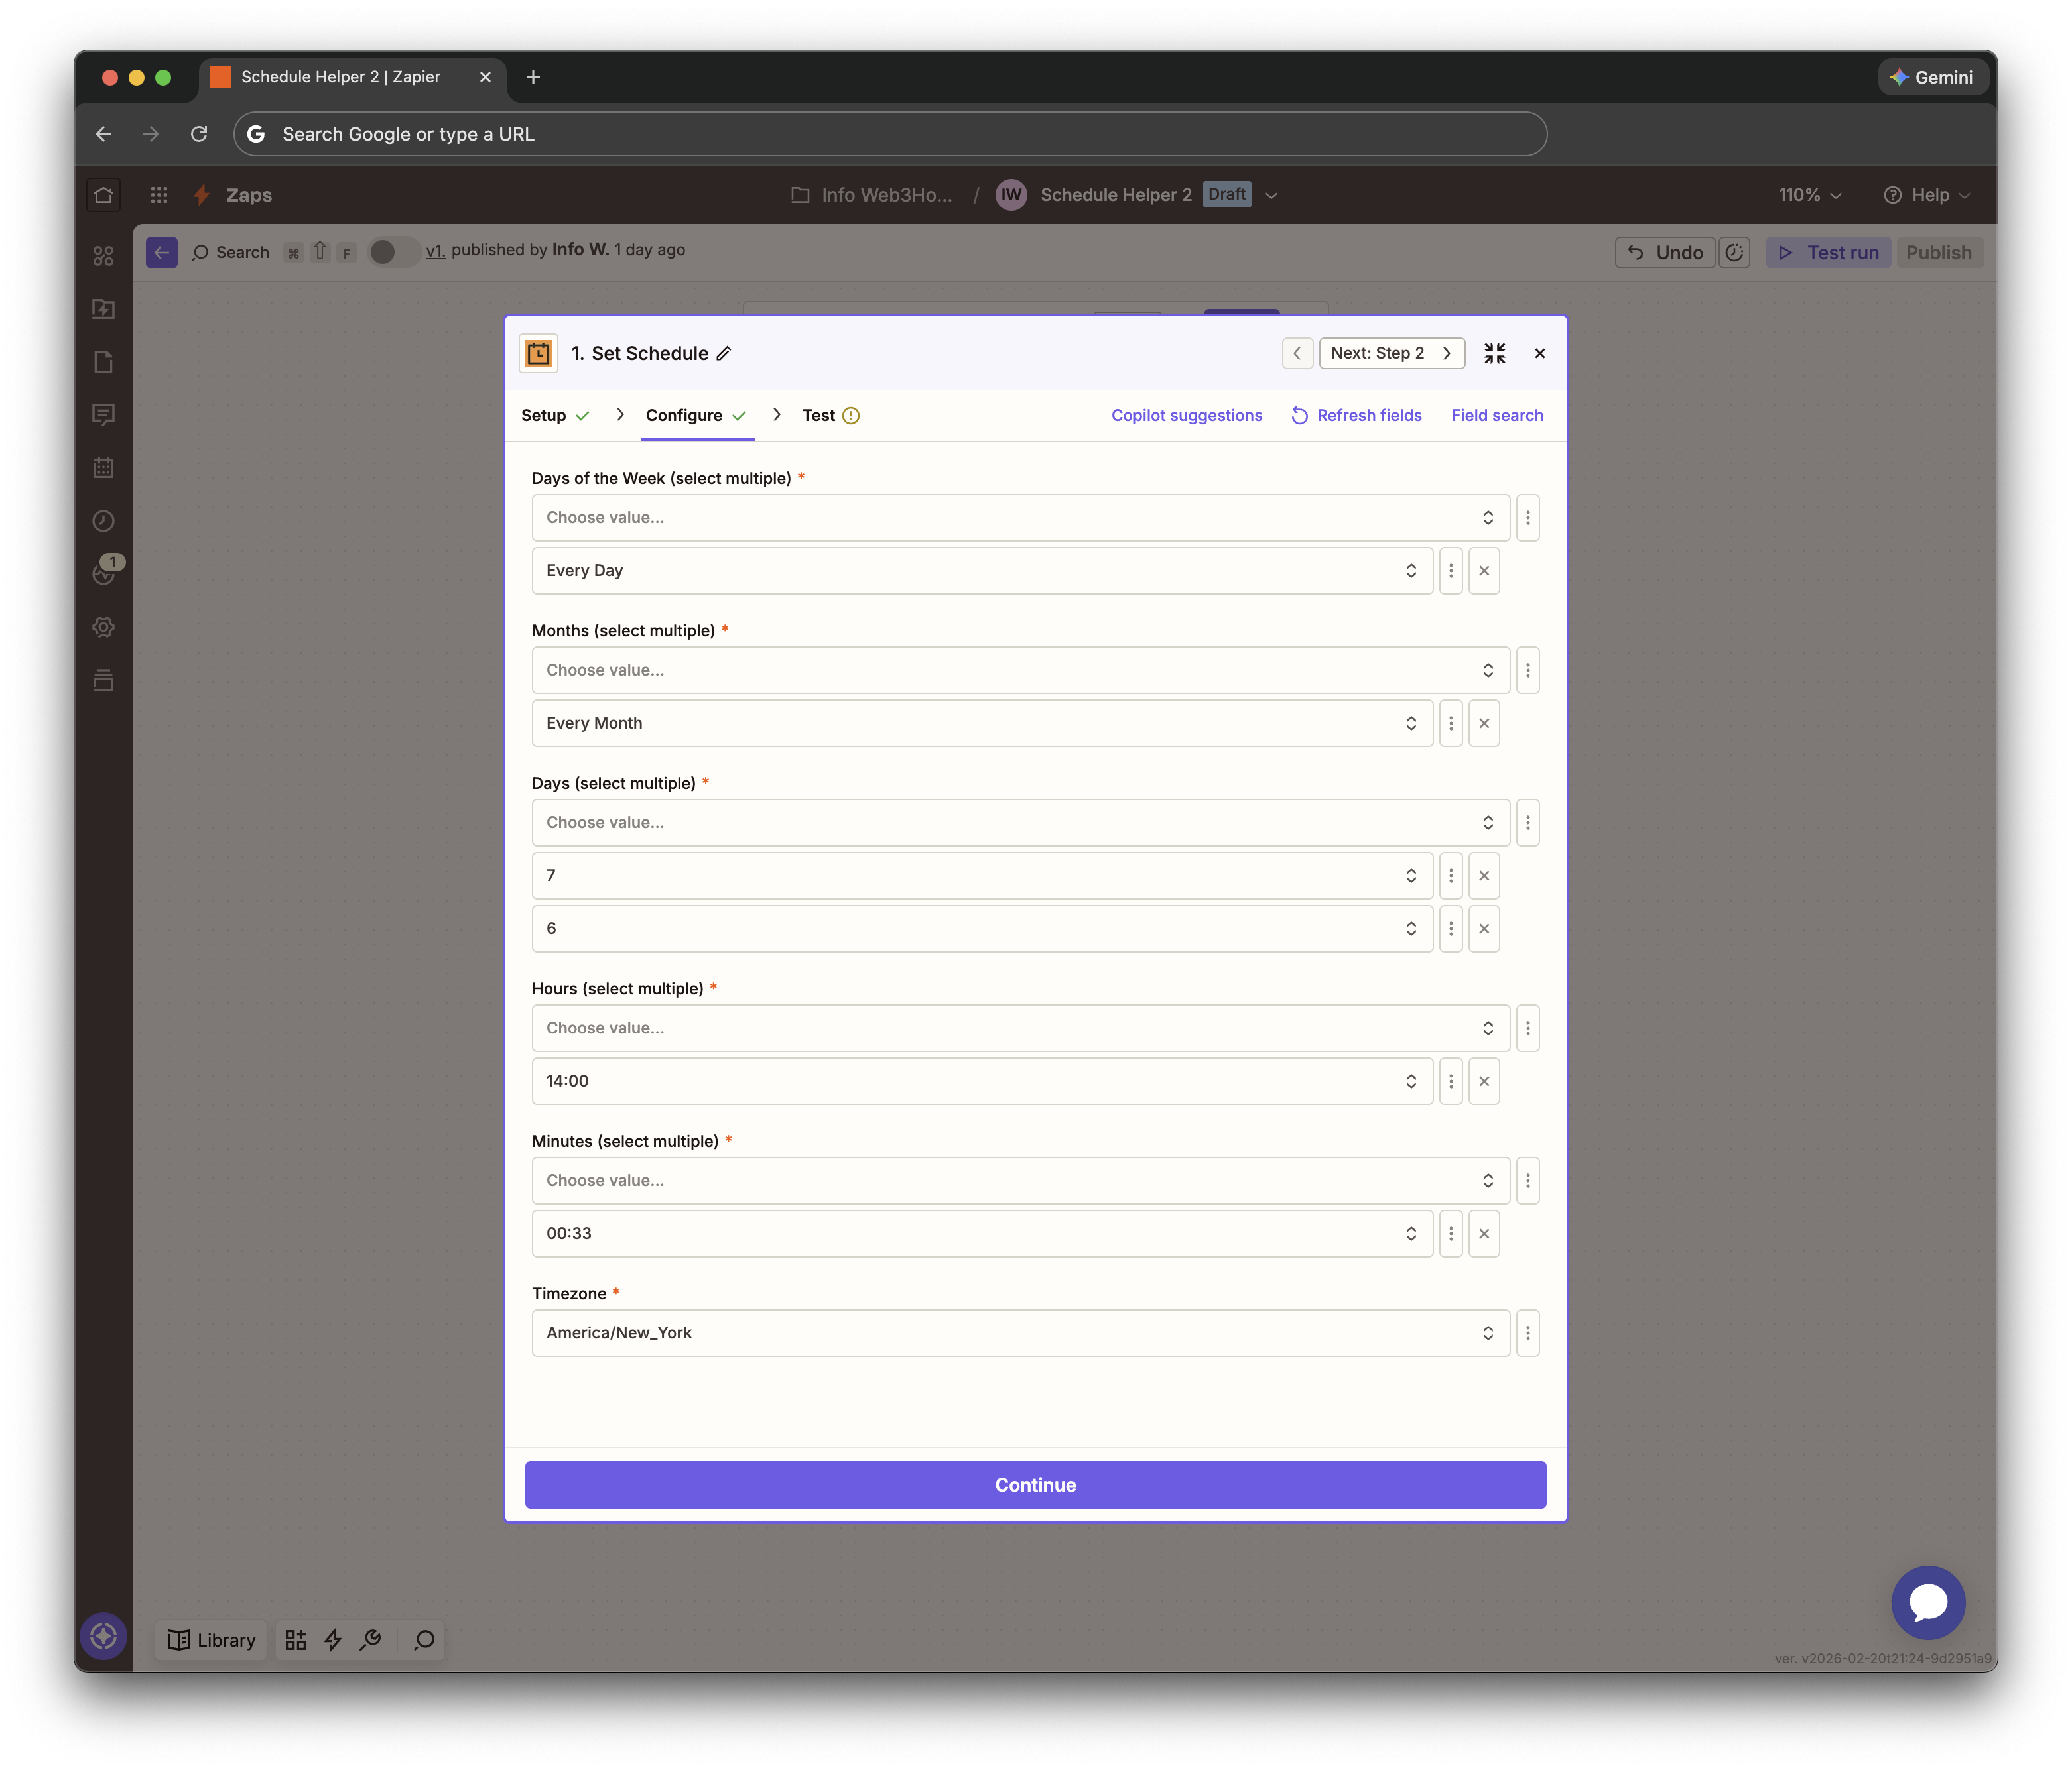
Task: Open Days of the Week Choose value dropdown
Action: point(1020,518)
